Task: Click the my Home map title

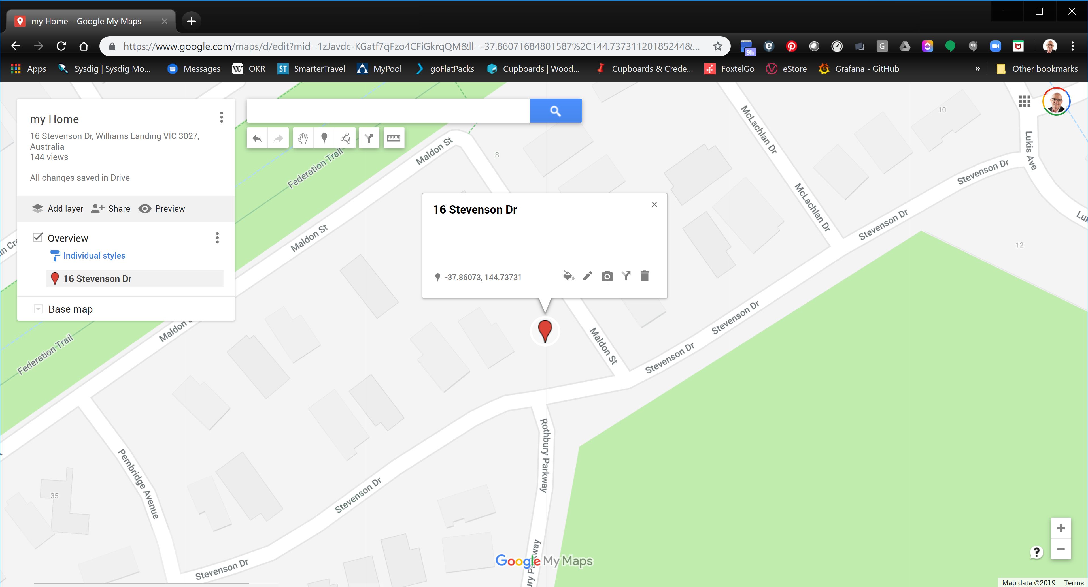Action: tap(54, 119)
